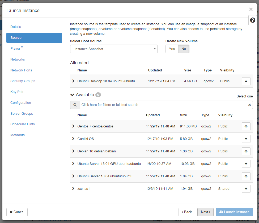Set Create New Volume to No
The height and width of the screenshot is (223, 259).
pos(184,49)
